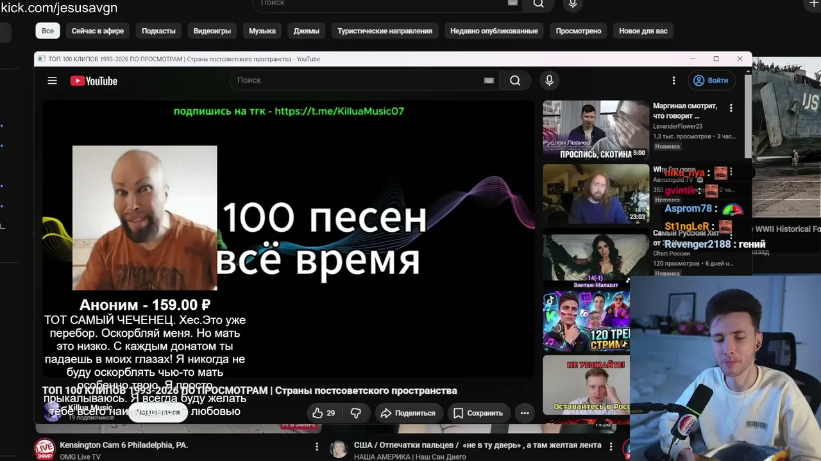Open options for the Asmongold TV video
This screenshot has width=821, height=461.
pos(731,172)
